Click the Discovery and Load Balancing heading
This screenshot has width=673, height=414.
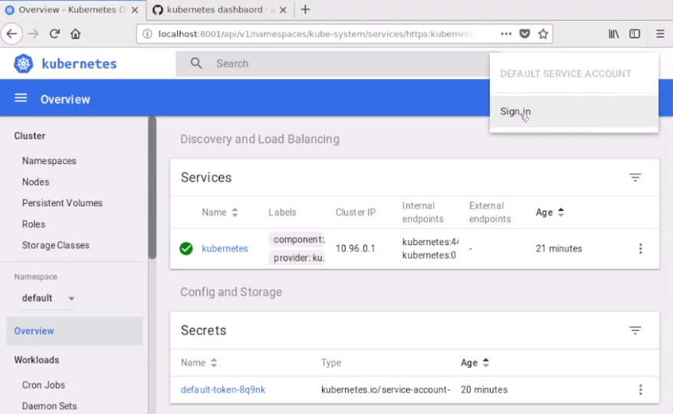click(x=260, y=139)
